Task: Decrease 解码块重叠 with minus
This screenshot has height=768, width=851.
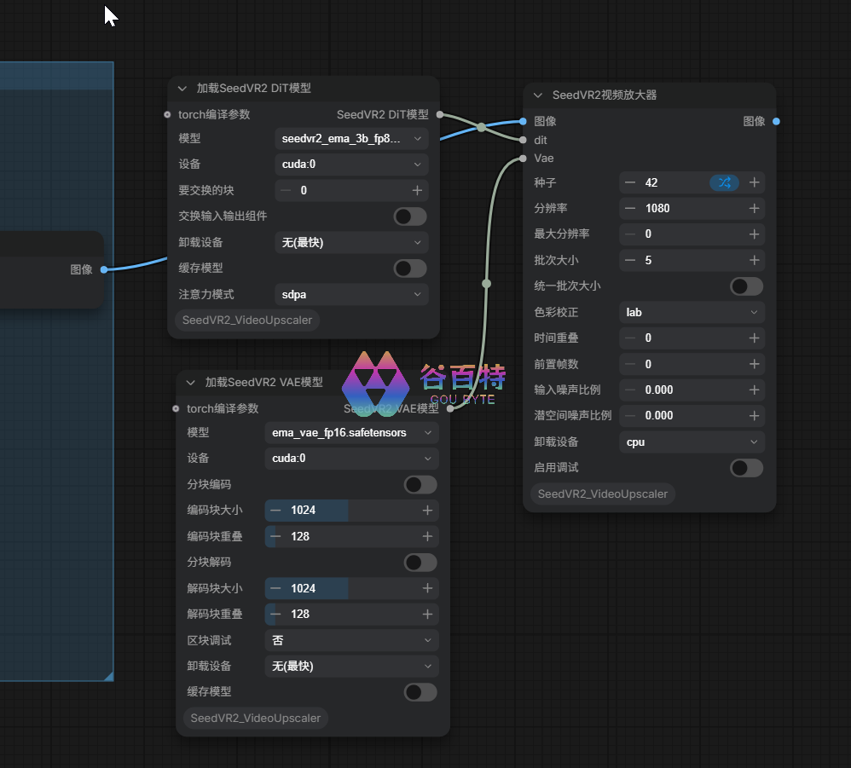Action: pos(275,614)
